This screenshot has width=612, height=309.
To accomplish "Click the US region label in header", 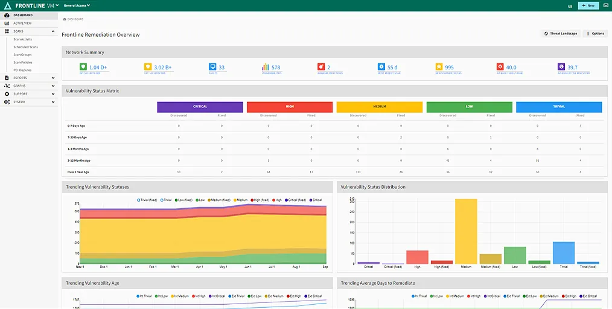I will point(570,6).
